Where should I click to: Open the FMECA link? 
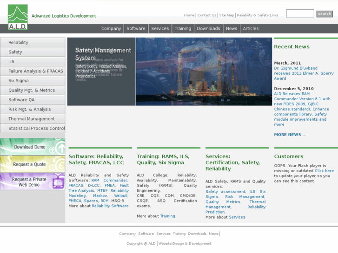click(75, 201)
